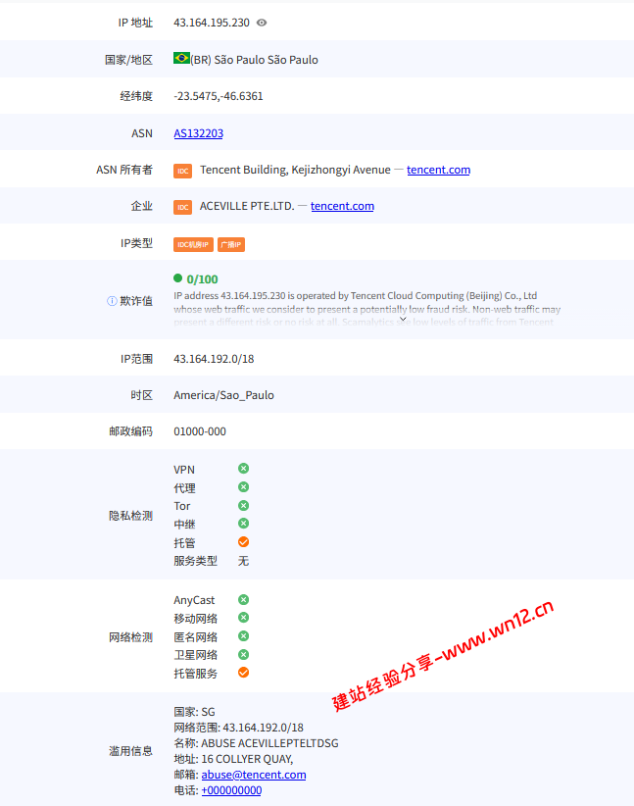634x806 pixels.
Task: Open the AS132203 link
Action: 198,133
